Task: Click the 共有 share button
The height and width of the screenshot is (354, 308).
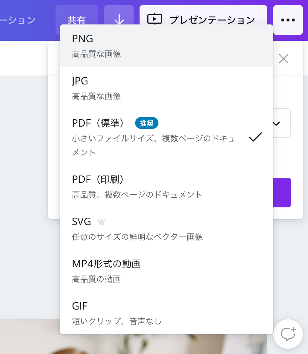Action: (x=77, y=20)
